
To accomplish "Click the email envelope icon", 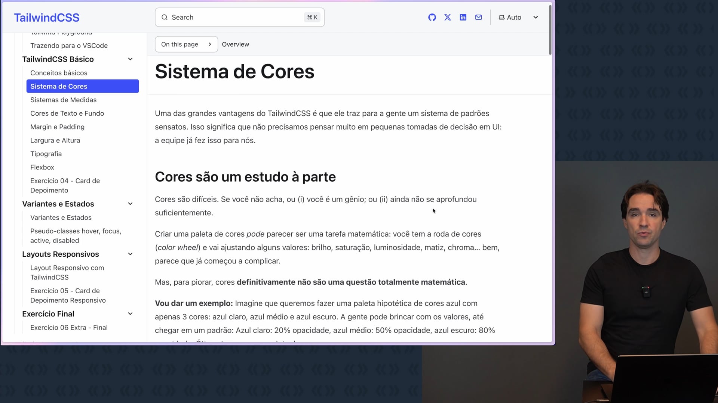I will click(478, 18).
